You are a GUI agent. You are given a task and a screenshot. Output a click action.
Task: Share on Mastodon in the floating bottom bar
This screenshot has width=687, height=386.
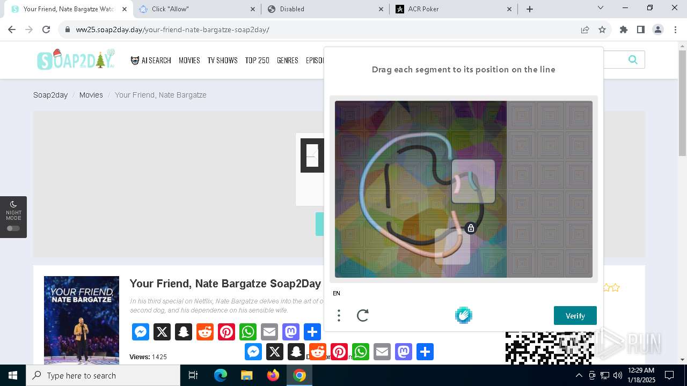coord(404,352)
